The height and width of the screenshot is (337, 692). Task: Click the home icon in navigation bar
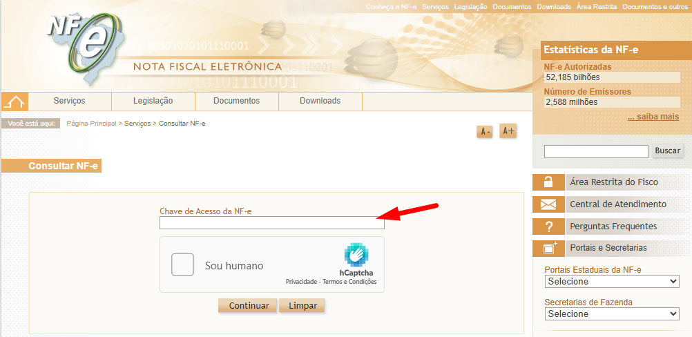pyautogui.click(x=14, y=102)
